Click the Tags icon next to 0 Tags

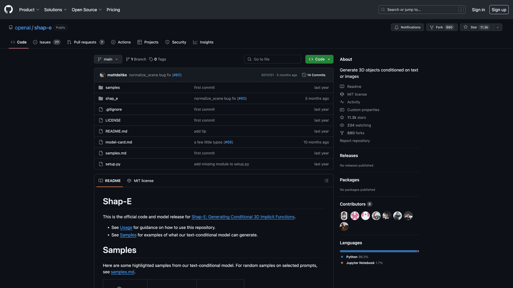151,59
